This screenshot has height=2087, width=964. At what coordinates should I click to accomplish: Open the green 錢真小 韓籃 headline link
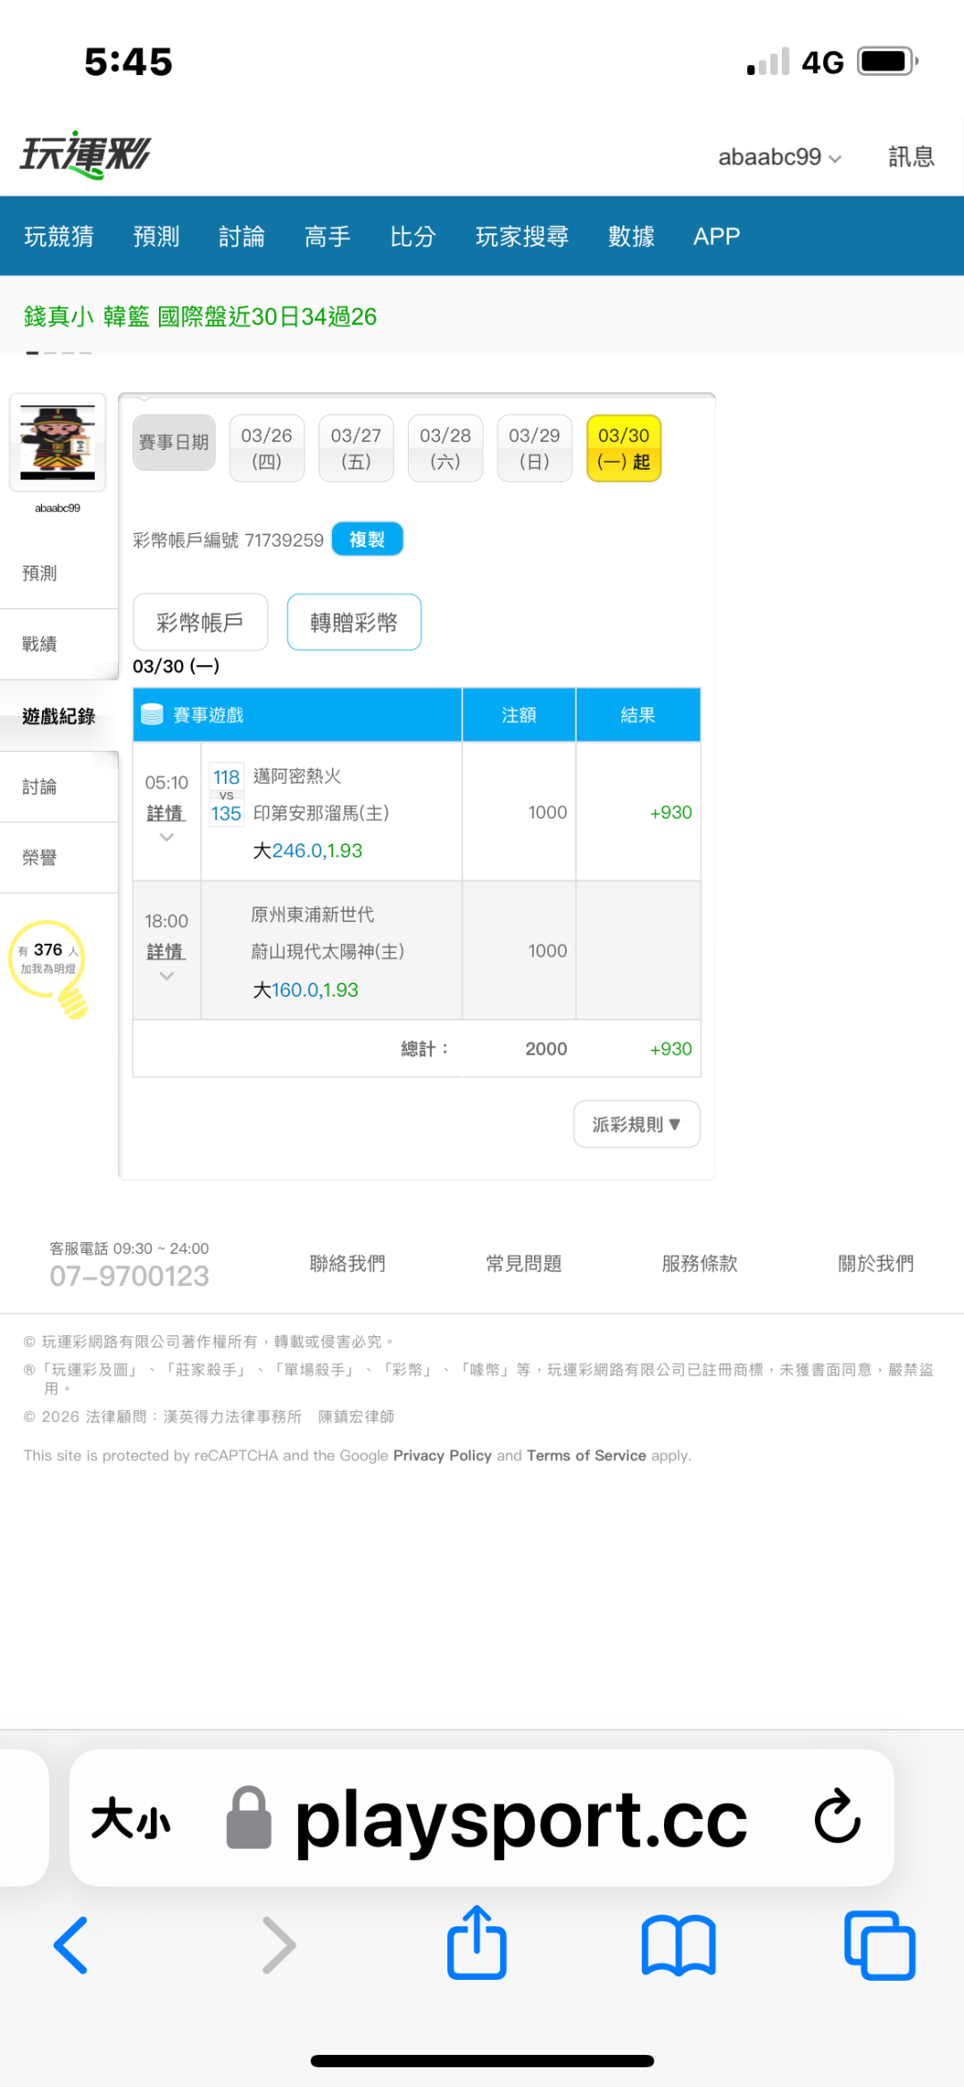(200, 317)
